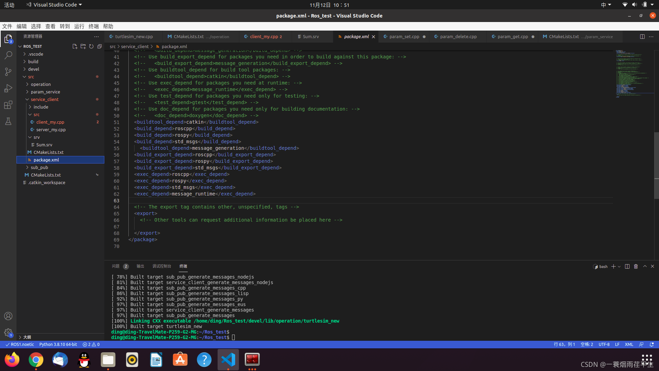Viewport: 659px width, 371px height.
Task: Refresh the explorer tree
Action: pyautogui.click(x=91, y=46)
